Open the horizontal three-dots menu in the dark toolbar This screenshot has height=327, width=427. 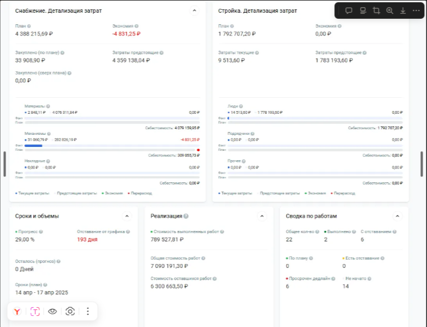click(416, 10)
